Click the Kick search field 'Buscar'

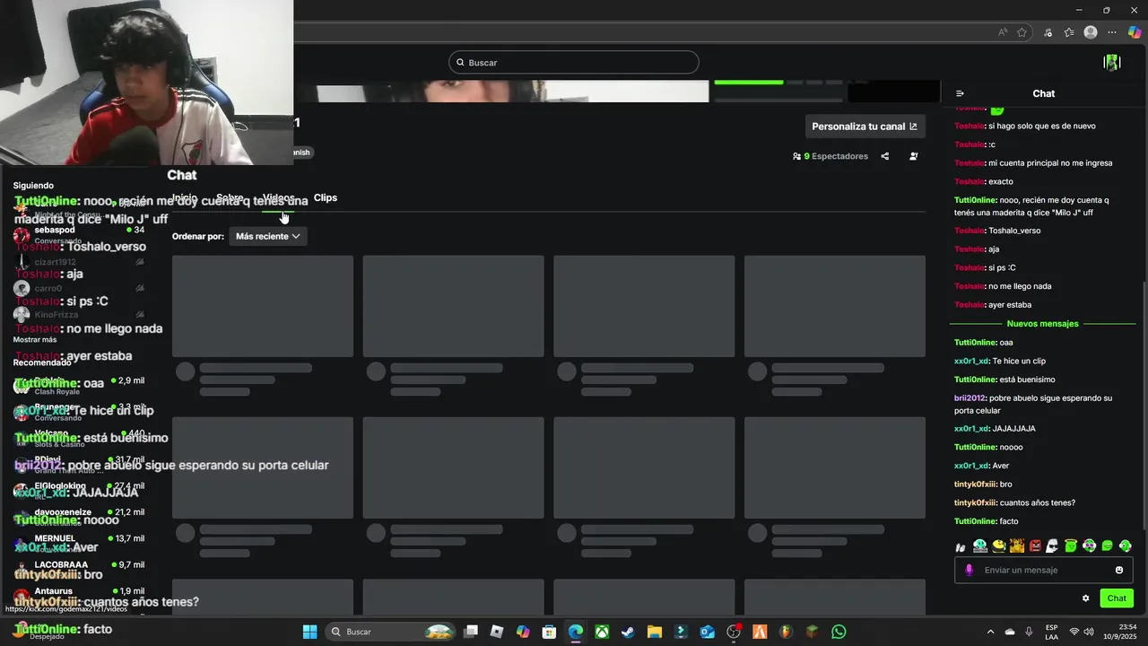[574, 62]
